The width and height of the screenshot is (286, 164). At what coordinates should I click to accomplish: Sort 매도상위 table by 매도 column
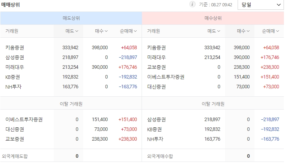click(72, 31)
